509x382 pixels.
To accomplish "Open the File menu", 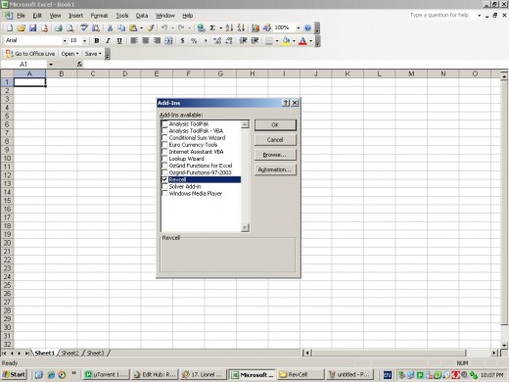I will [x=21, y=16].
